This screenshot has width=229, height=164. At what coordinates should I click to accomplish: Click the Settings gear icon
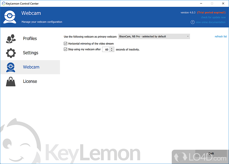[11, 53]
